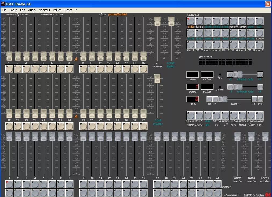This screenshot has width=272, height=197.
Task: Open the File menu
Action: pyautogui.click(x=4, y=10)
